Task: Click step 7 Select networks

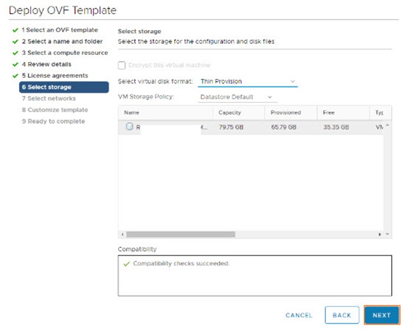Action: 49,98
